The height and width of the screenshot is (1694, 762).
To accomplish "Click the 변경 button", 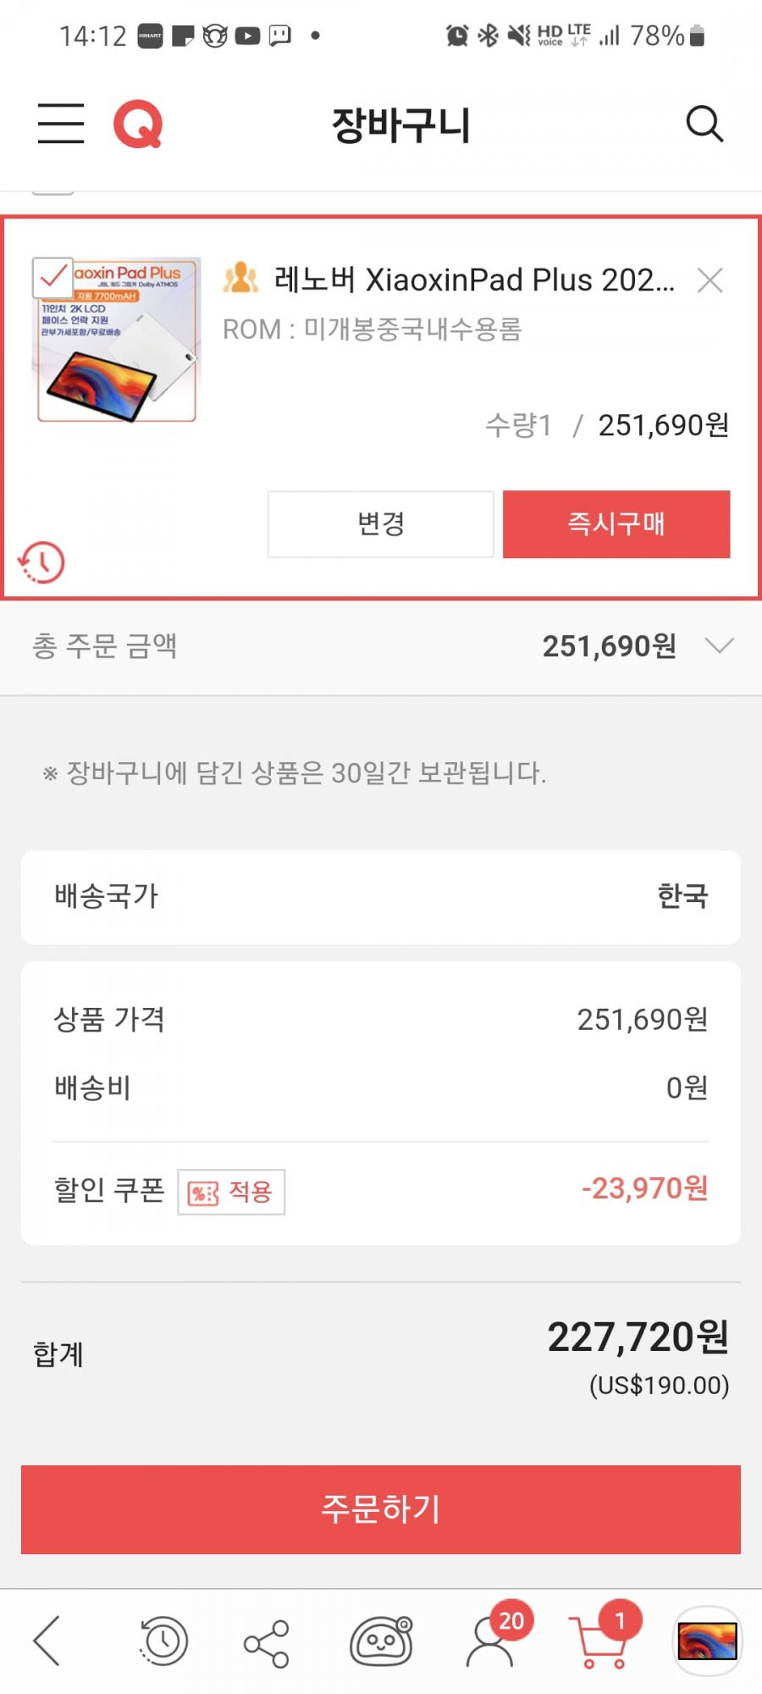I will (381, 524).
